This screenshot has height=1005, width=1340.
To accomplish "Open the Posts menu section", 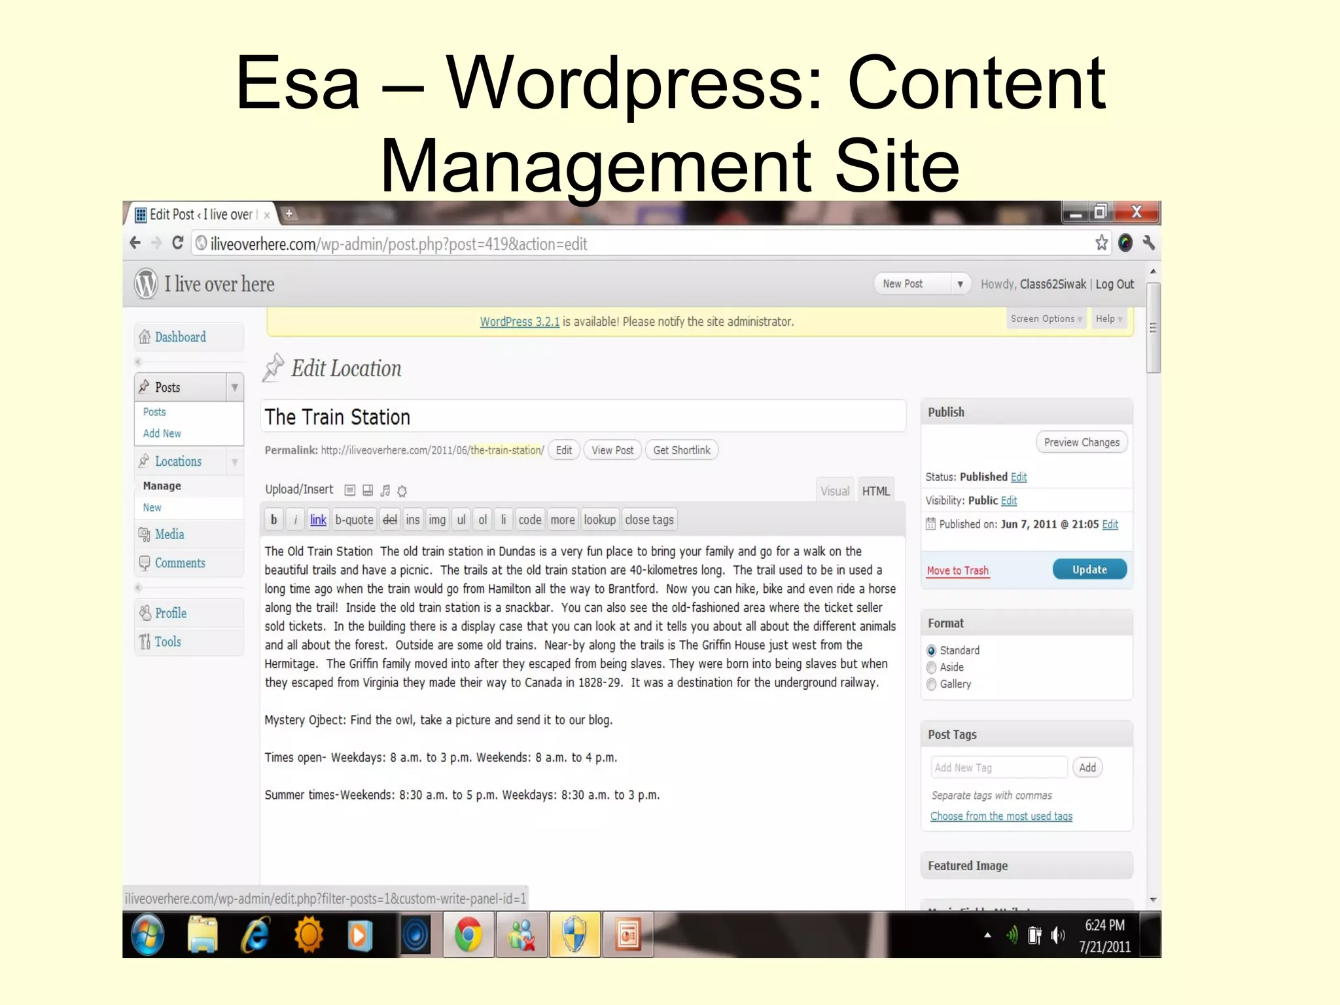I will (167, 387).
